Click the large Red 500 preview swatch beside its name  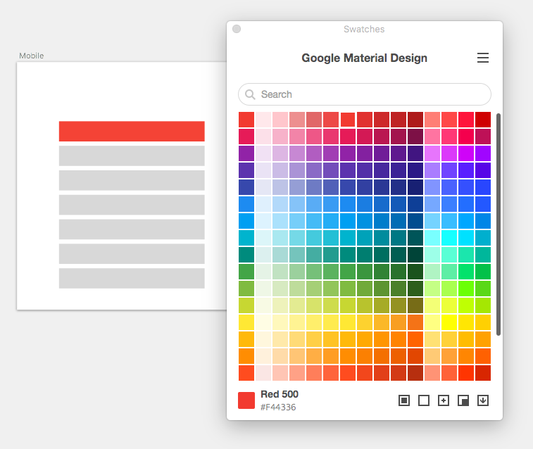[x=246, y=400]
